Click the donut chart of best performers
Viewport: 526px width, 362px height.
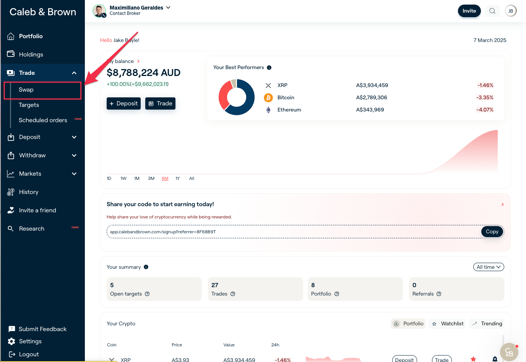click(237, 97)
